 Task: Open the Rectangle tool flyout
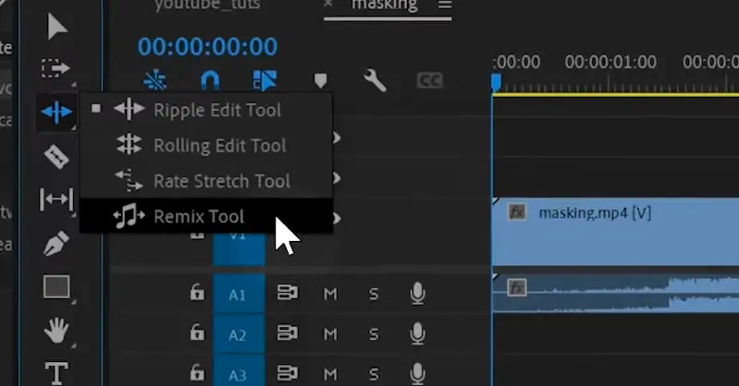pyautogui.click(x=57, y=287)
